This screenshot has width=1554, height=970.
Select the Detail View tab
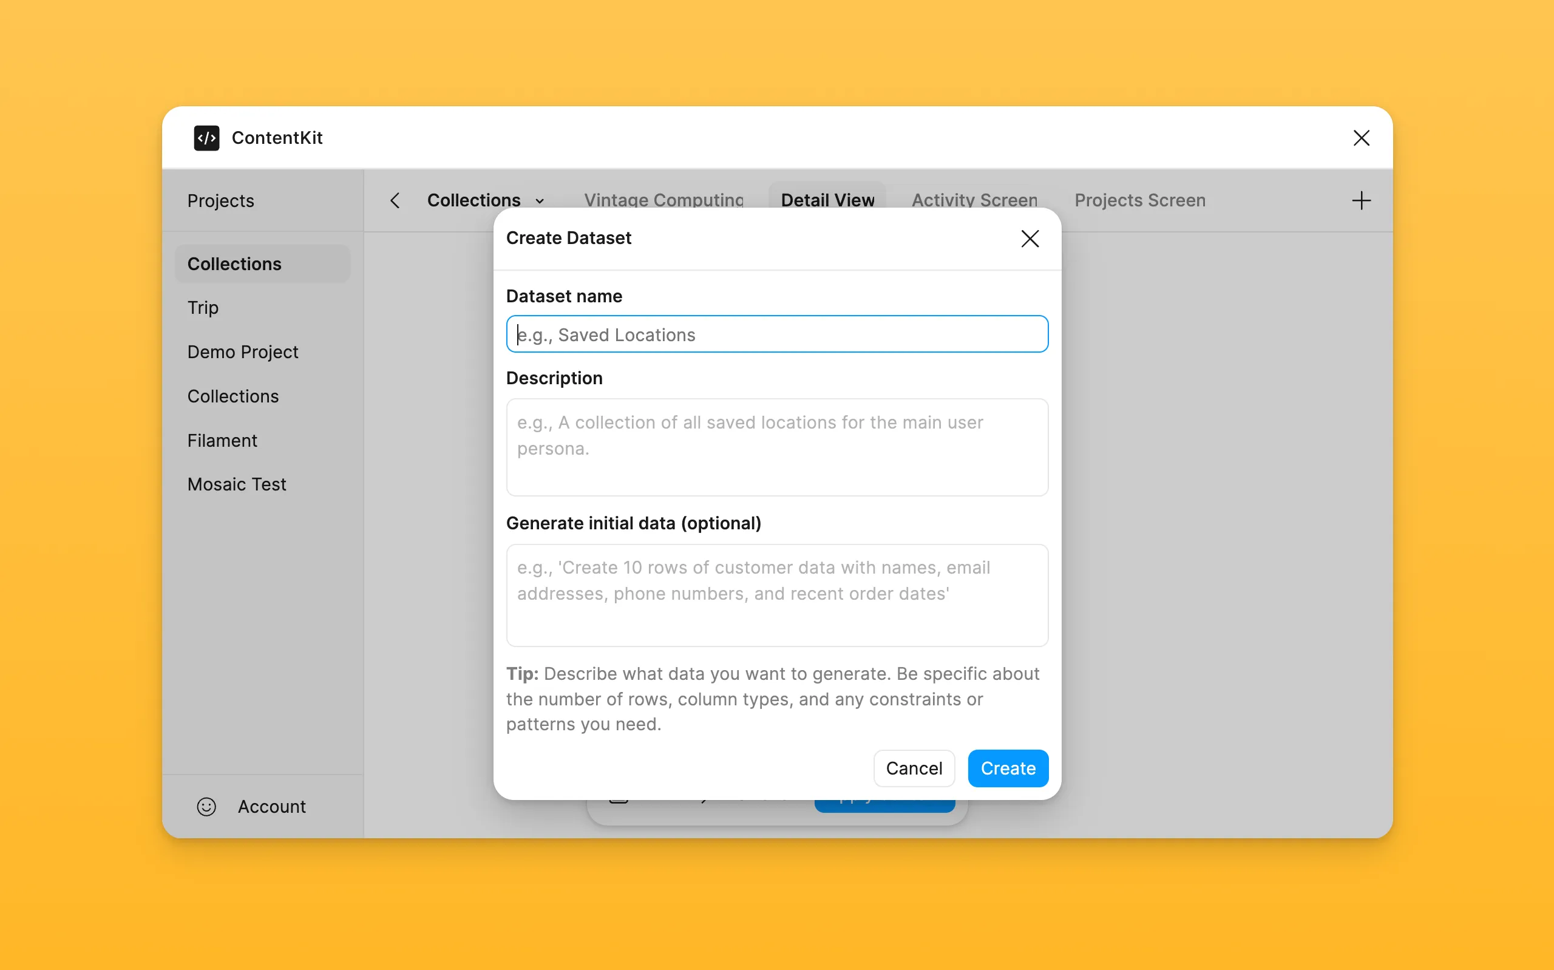[827, 200]
